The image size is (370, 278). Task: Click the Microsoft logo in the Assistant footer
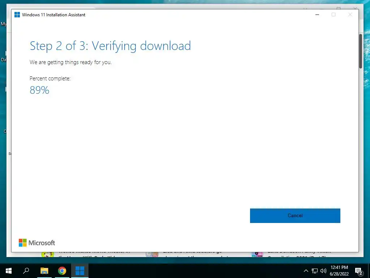click(37, 243)
